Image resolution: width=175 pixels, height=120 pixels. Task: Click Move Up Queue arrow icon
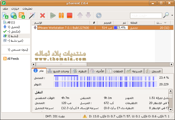(80, 15)
